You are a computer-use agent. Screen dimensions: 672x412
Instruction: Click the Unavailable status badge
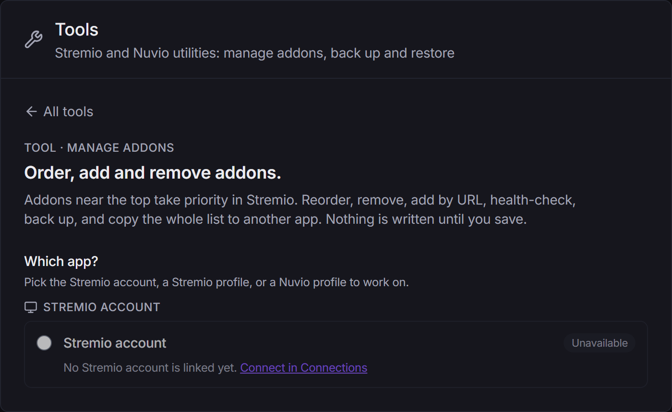click(600, 343)
